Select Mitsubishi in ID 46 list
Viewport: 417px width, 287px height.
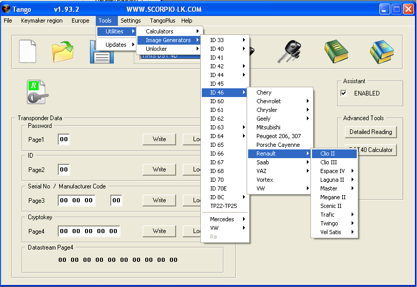pyautogui.click(x=280, y=127)
